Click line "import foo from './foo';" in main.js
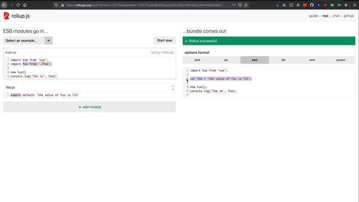 tap(31, 64)
